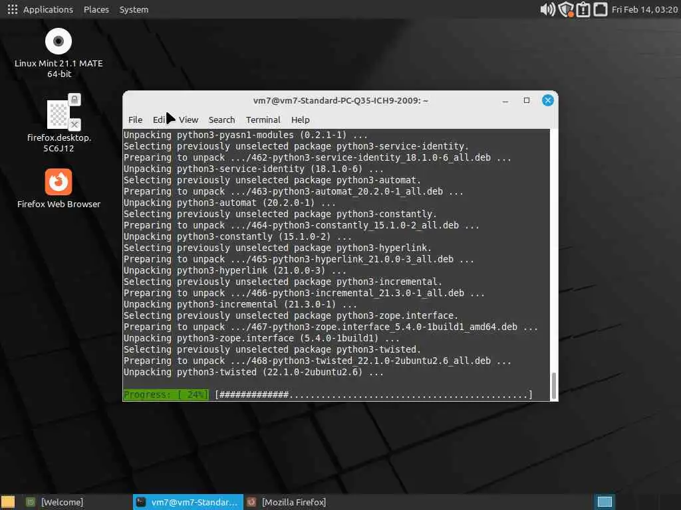Image resolution: width=681 pixels, height=510 pixels.
Task: Click line "Unpacking python3-hyperlink (21.0.0-3)"
Action: click(x=235, y=271)
